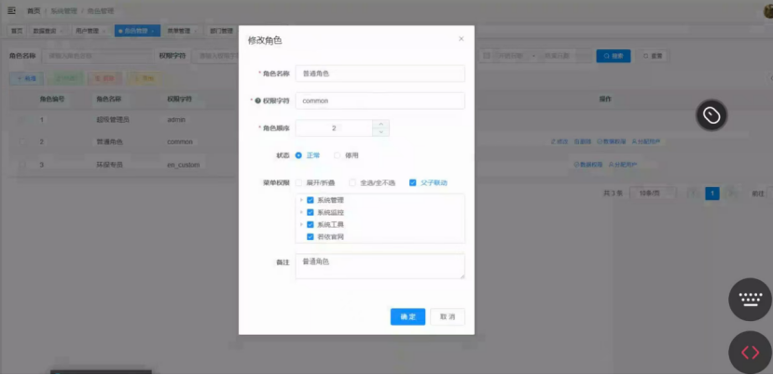Screen dimensions: 773x375
Task: Enable the 展开/折叠 checkbox
Action: [298, 183]
